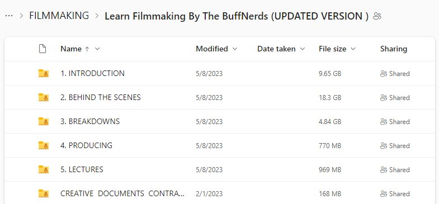The width and height of the screenshot is (439, 204).
Task: Click the CREATIVE DOCUMENTS folder icon
Action: pyautogui.click(x=44, y=193)
